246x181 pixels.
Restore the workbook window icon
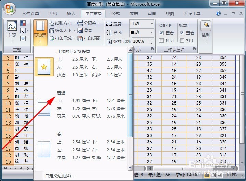point(233,13)
